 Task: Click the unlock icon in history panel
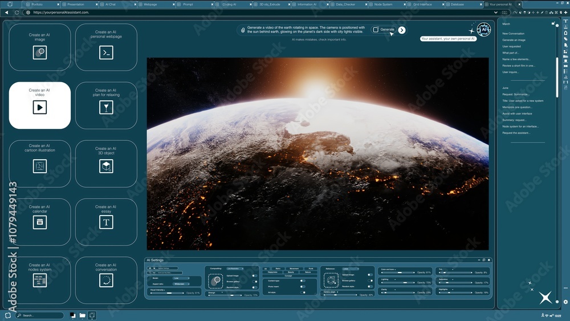553,23
